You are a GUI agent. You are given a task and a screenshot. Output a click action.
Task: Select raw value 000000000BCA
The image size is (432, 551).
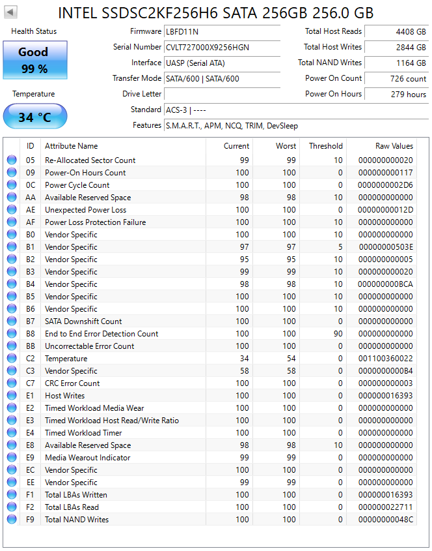(385, 284)
